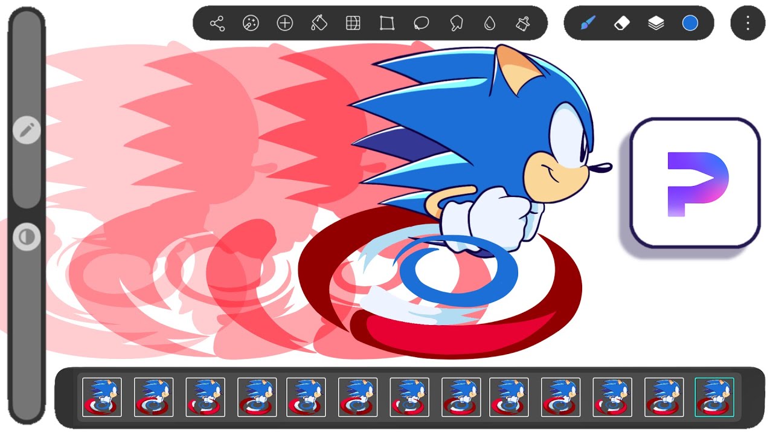The height and width of the screenshot is (435, 773).
Task: Select the paint bucket fill tool
Action: 318,24
